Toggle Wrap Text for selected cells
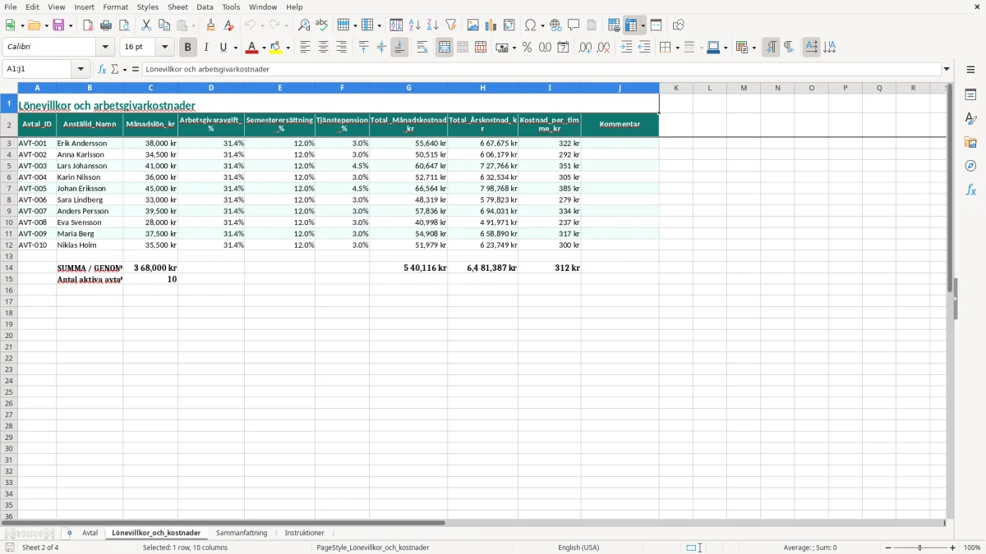 pos(422,48)
